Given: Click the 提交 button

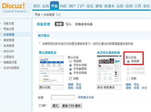Looking at the screenshot, I should 55,106.
